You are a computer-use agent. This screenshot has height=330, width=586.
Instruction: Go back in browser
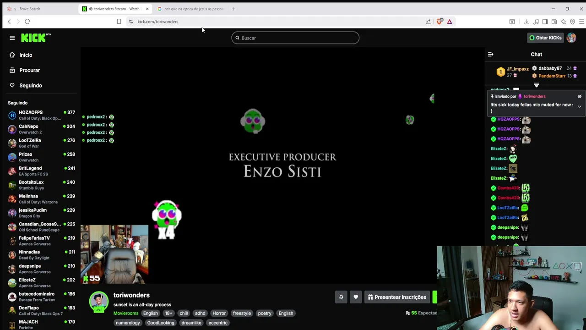(9, 22)
